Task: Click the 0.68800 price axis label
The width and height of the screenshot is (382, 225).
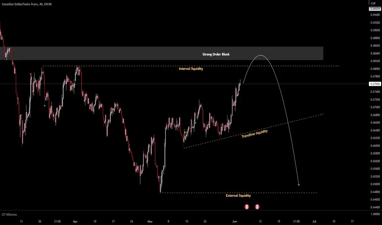Action: [x=375, y=38]
